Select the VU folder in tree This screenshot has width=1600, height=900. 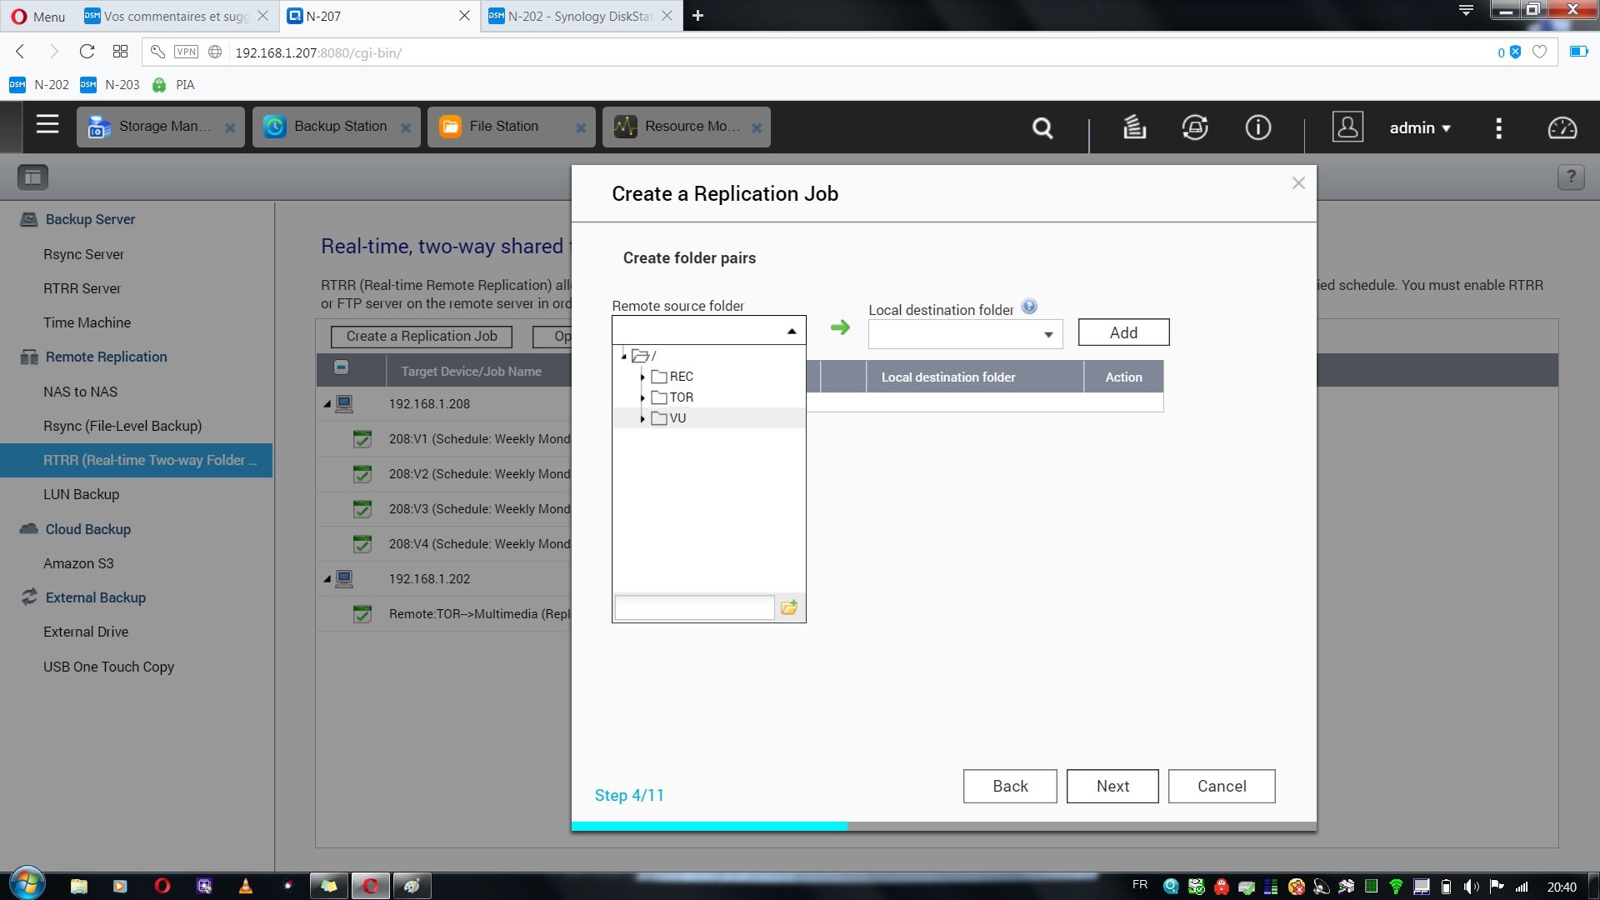pyautogui.click(x=677, y=418)
